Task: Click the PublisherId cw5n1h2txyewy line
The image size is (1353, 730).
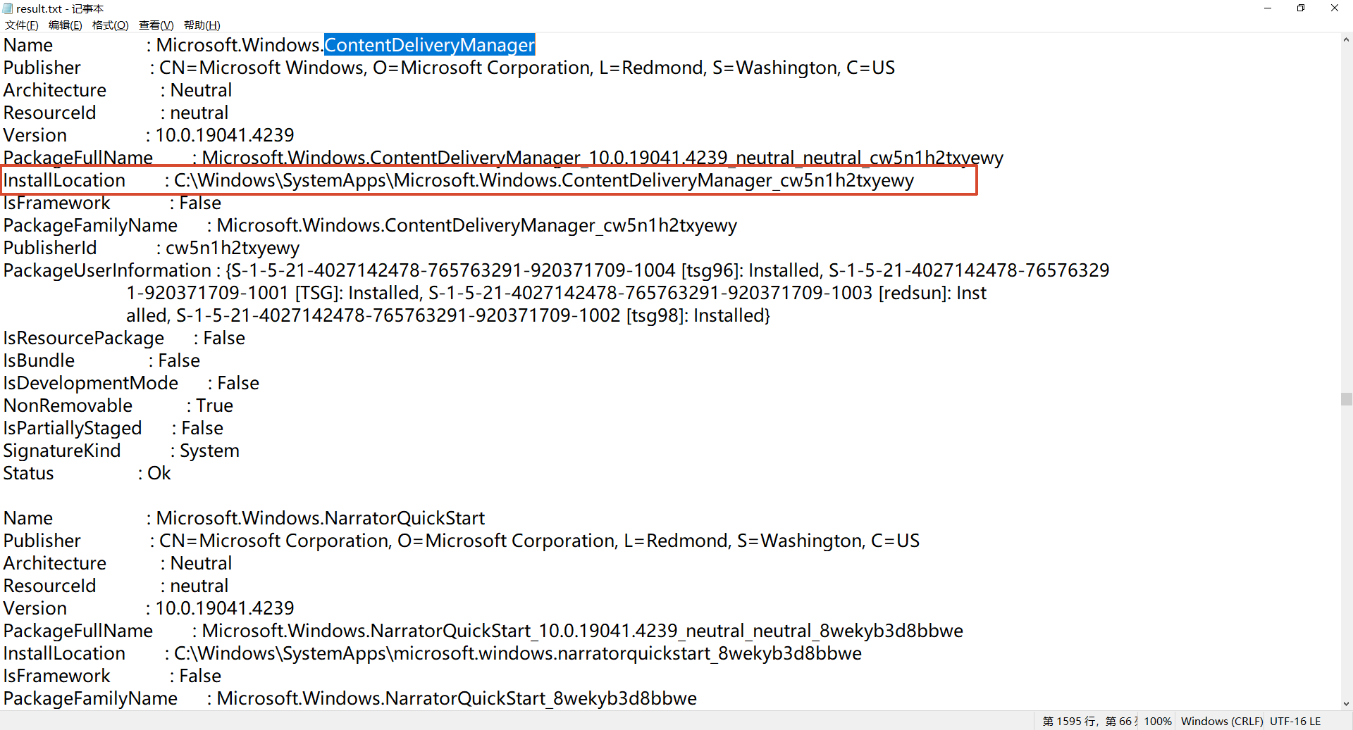Action: pyautogui.click(x=152, y=248)
